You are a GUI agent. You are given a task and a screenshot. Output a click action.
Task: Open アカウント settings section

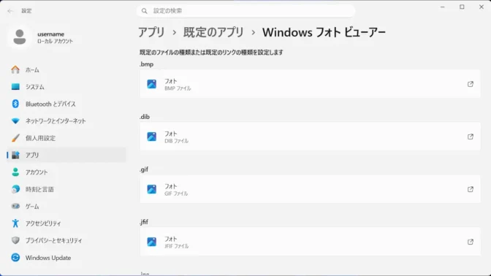37,172
